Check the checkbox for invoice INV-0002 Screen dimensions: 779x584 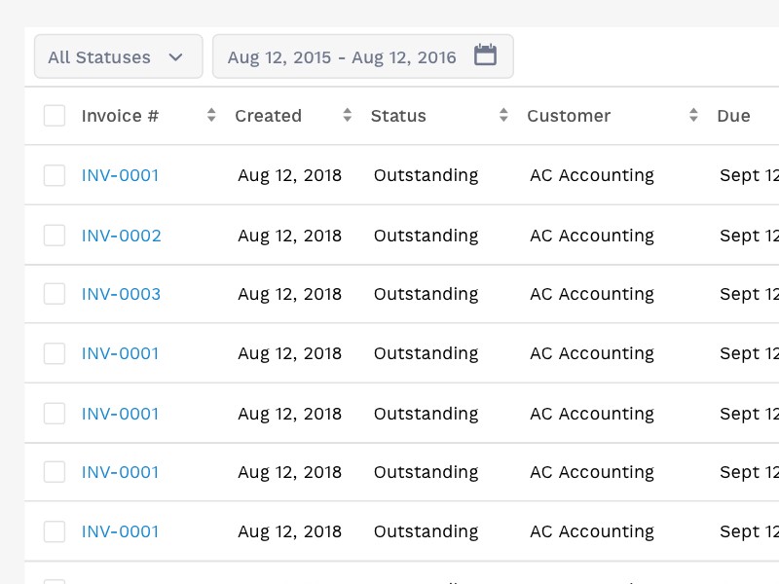[x=55, y=235]
